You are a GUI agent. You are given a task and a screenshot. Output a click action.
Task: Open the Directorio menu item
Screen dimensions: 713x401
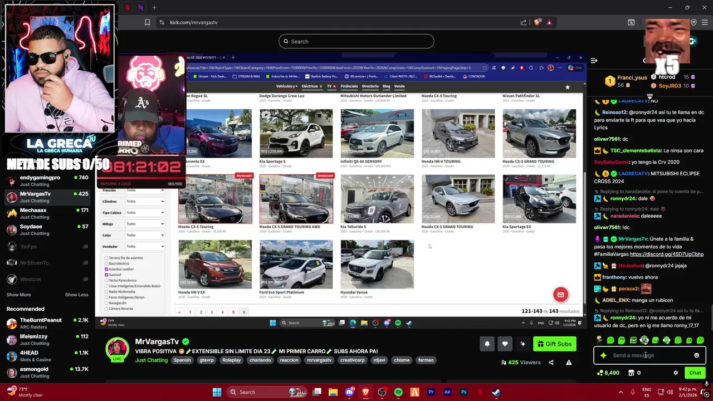370,86
